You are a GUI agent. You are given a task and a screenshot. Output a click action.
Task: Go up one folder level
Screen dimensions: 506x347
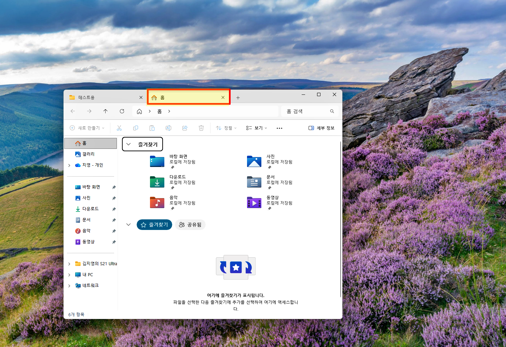click(106, 111)
